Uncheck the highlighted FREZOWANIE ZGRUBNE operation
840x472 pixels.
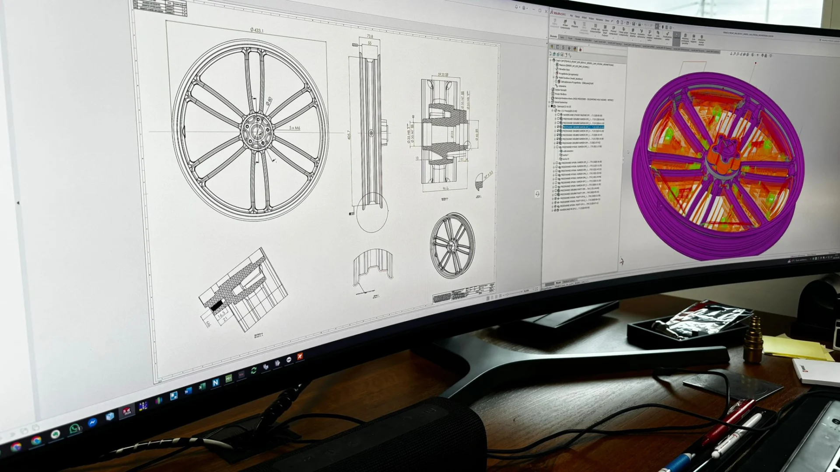[x=558, y=127]
